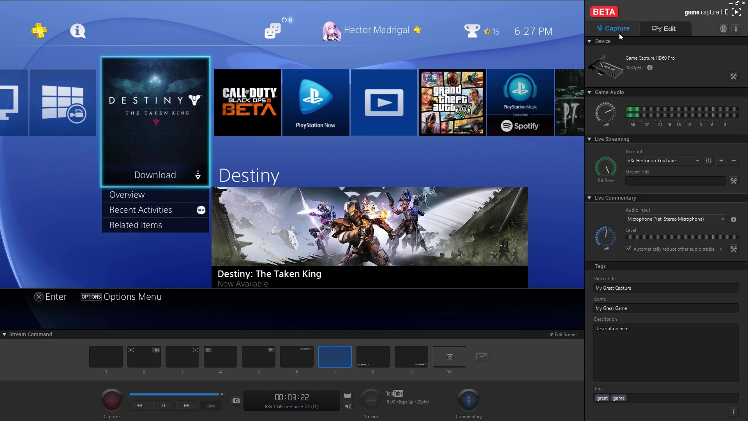Select the Call of Duty Beta tile

(x=248, y=103)
